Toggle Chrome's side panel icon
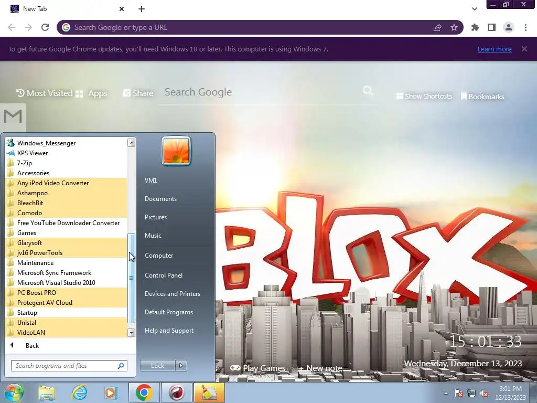537x403 pixels. pos(492,27)
